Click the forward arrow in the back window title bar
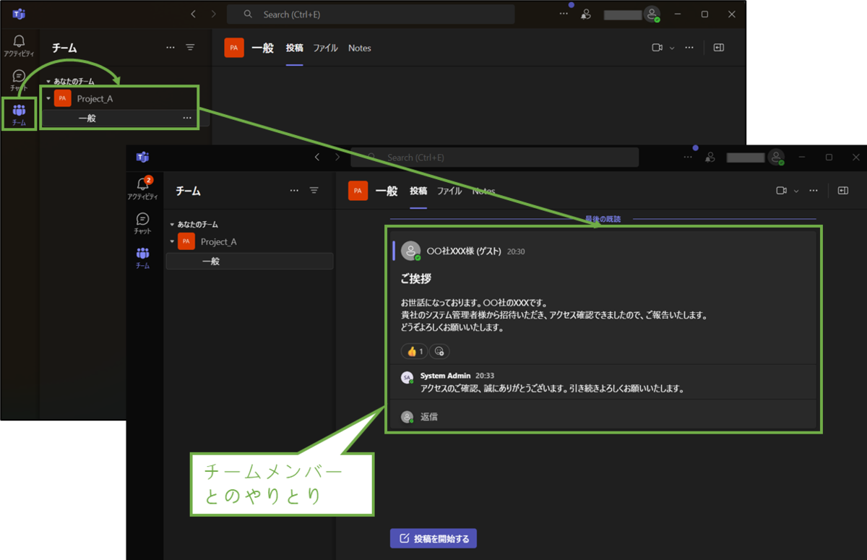Screen dimensions: 867x560 [213, 14]
